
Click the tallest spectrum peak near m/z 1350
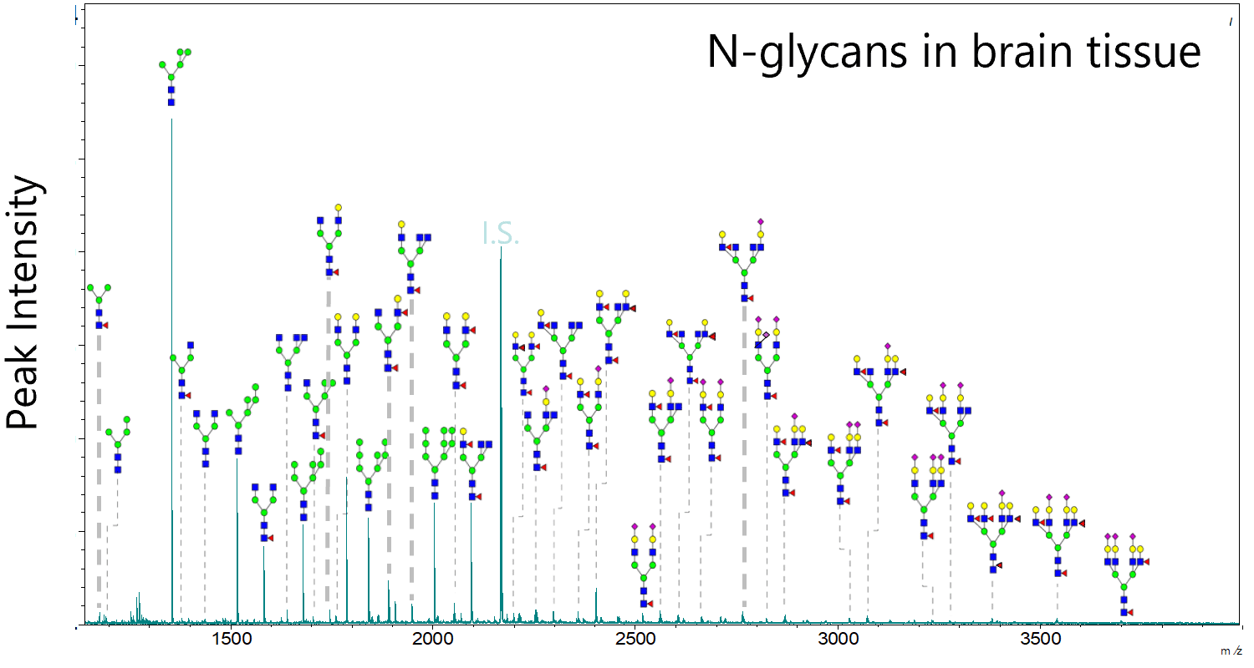pos(172,372)
